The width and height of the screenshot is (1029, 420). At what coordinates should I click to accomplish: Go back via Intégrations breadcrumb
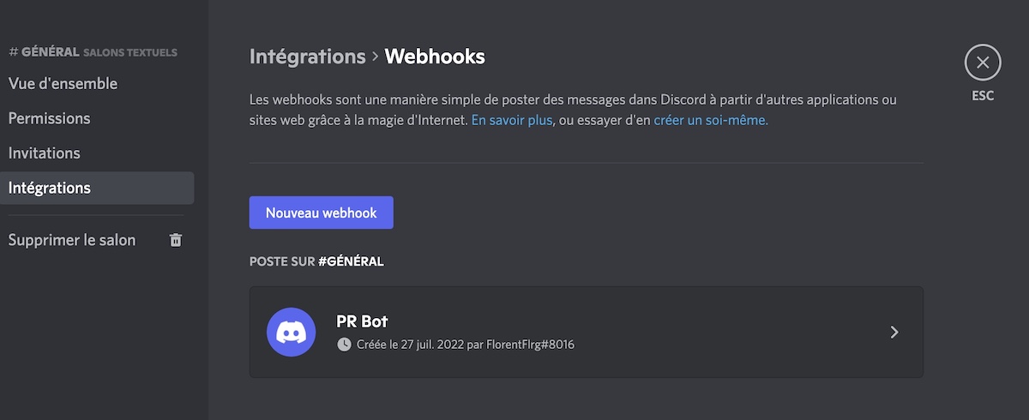click(308, 57)
